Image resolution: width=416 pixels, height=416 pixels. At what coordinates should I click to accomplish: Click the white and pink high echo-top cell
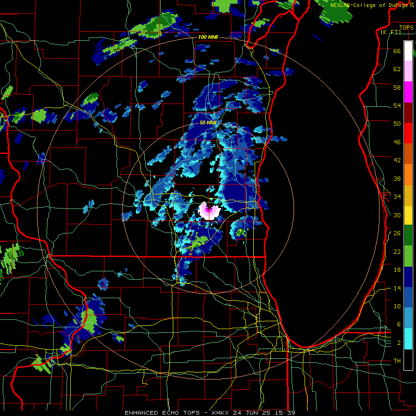tap(209, 211)
